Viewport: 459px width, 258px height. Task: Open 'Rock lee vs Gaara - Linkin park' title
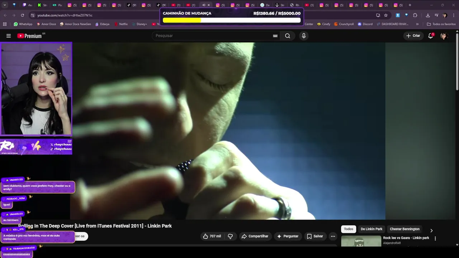pos(406,238)
